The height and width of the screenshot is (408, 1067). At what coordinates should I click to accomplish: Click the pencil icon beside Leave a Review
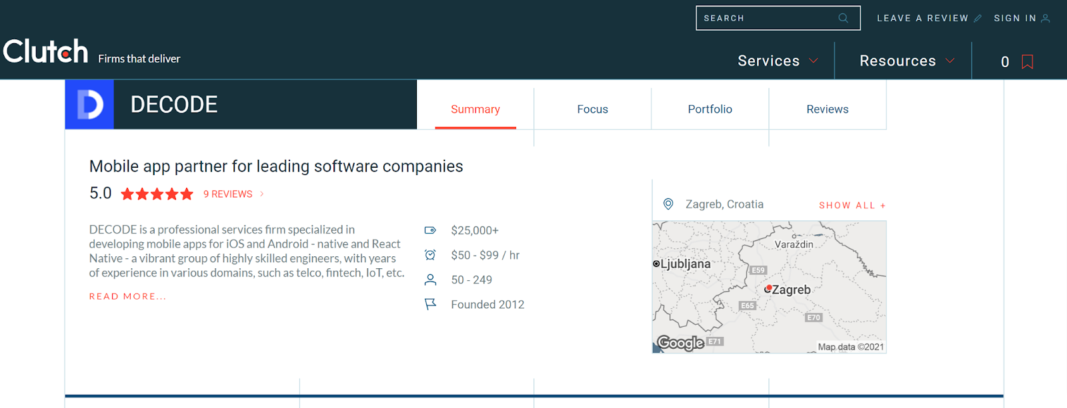tap(978, 19)
